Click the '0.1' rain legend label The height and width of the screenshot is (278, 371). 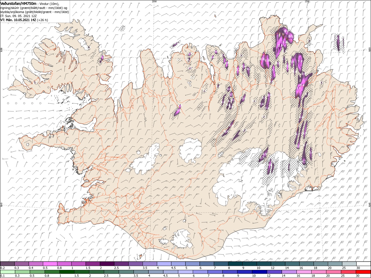[x=3, y=276]
